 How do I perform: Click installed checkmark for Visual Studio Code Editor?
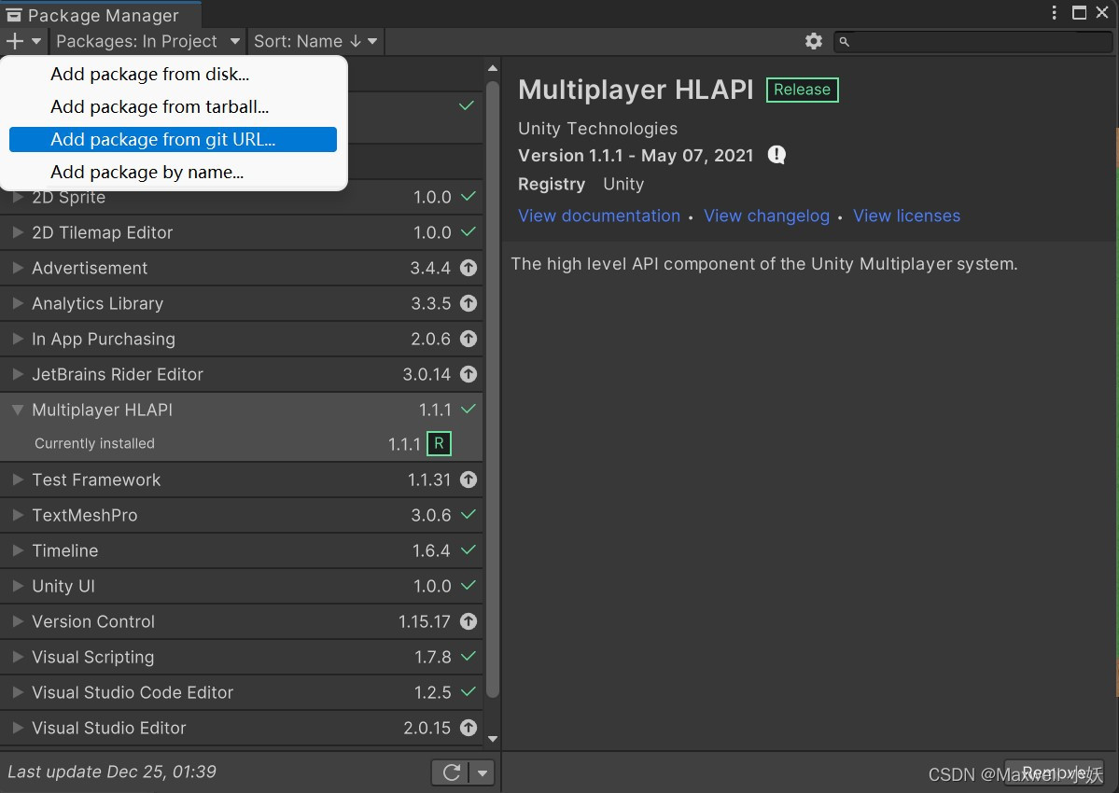pyautogui.click(x=469, y=691)
